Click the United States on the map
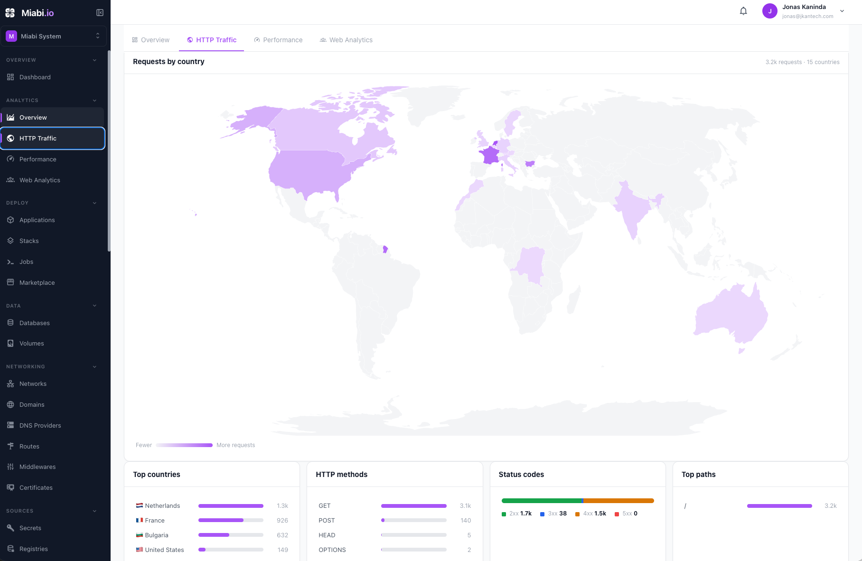862x561 pixels. point(311,172)
